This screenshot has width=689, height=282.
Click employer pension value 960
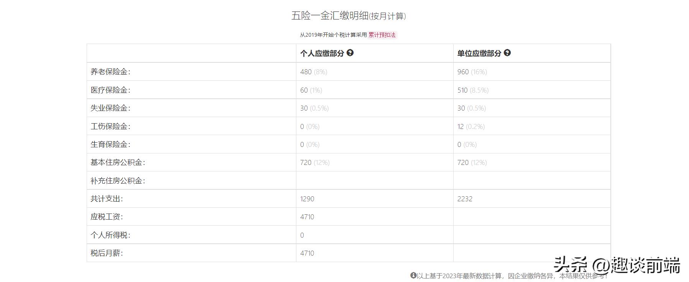(x=463, y=72)
